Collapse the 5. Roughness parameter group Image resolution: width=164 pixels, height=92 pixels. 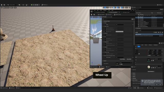[103, 42]
